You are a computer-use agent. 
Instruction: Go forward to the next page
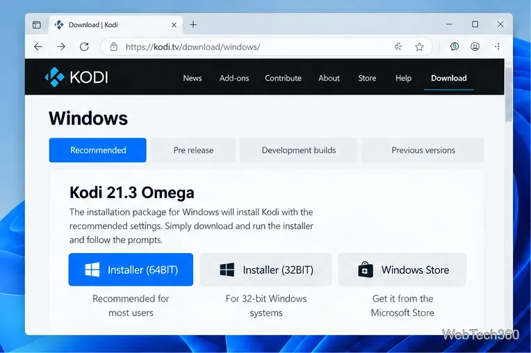(x=61, y=47)
